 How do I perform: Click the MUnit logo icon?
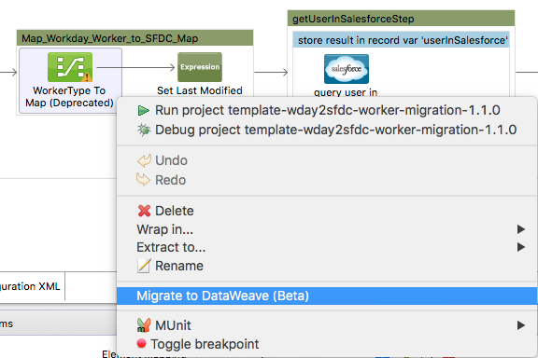[x=144, y=325]
